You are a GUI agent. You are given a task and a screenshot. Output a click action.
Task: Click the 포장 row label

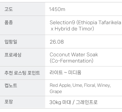pos(9,102)
